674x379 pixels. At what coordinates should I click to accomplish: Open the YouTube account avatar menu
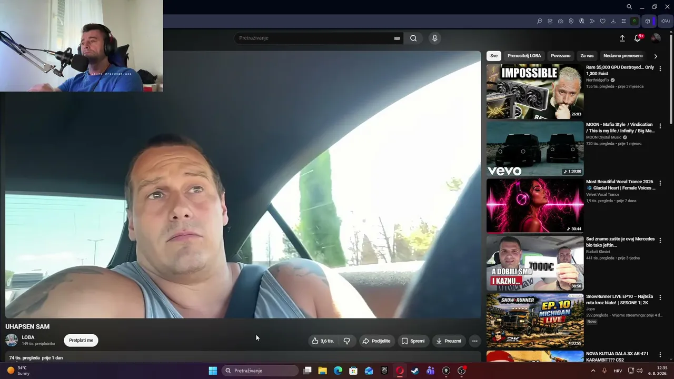(656, 38)
